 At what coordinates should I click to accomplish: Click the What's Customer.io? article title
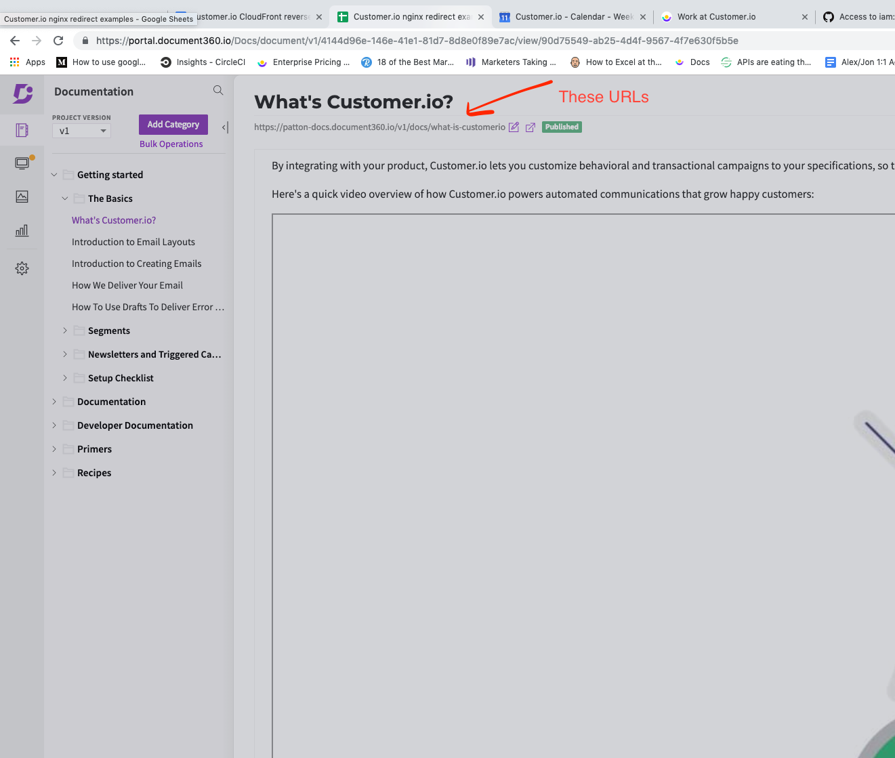click(x=354, y=102)
